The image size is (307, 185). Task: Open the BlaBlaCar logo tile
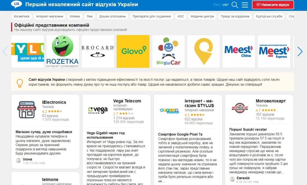pyautogui.click(x=168, y=51)
